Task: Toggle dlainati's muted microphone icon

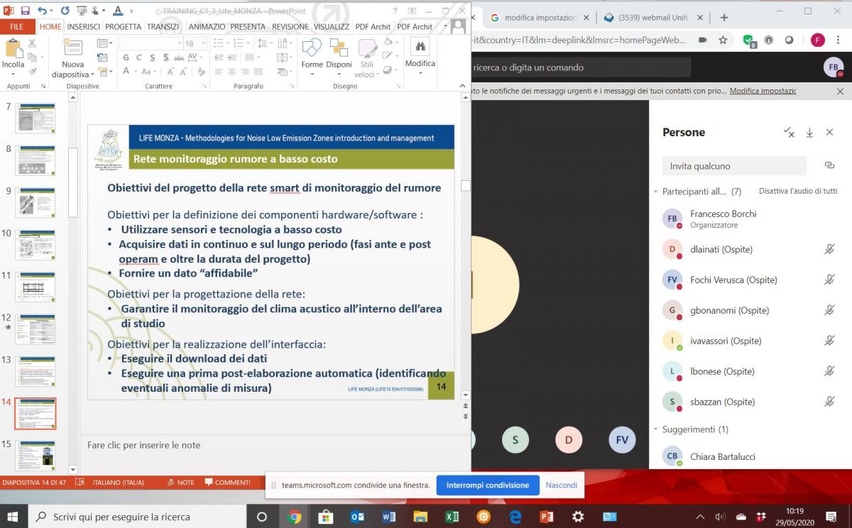Action: point(829,249)
